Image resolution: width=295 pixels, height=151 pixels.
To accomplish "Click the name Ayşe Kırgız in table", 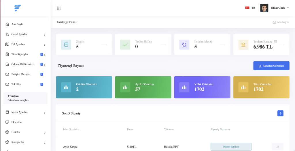I will point(70,147).
